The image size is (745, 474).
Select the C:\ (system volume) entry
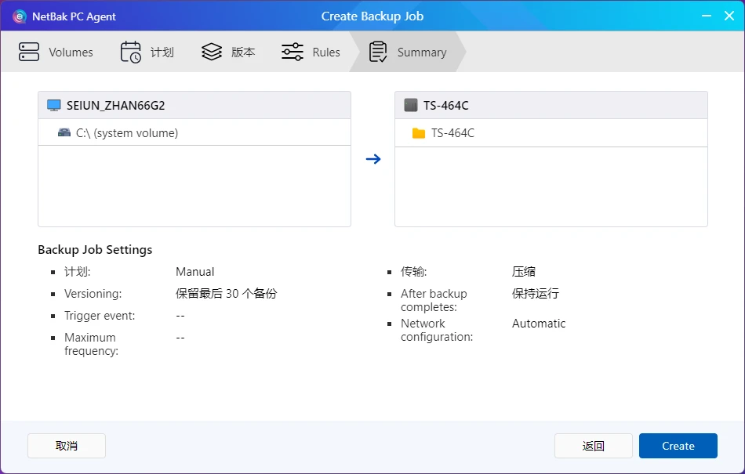tap(127, 133)
